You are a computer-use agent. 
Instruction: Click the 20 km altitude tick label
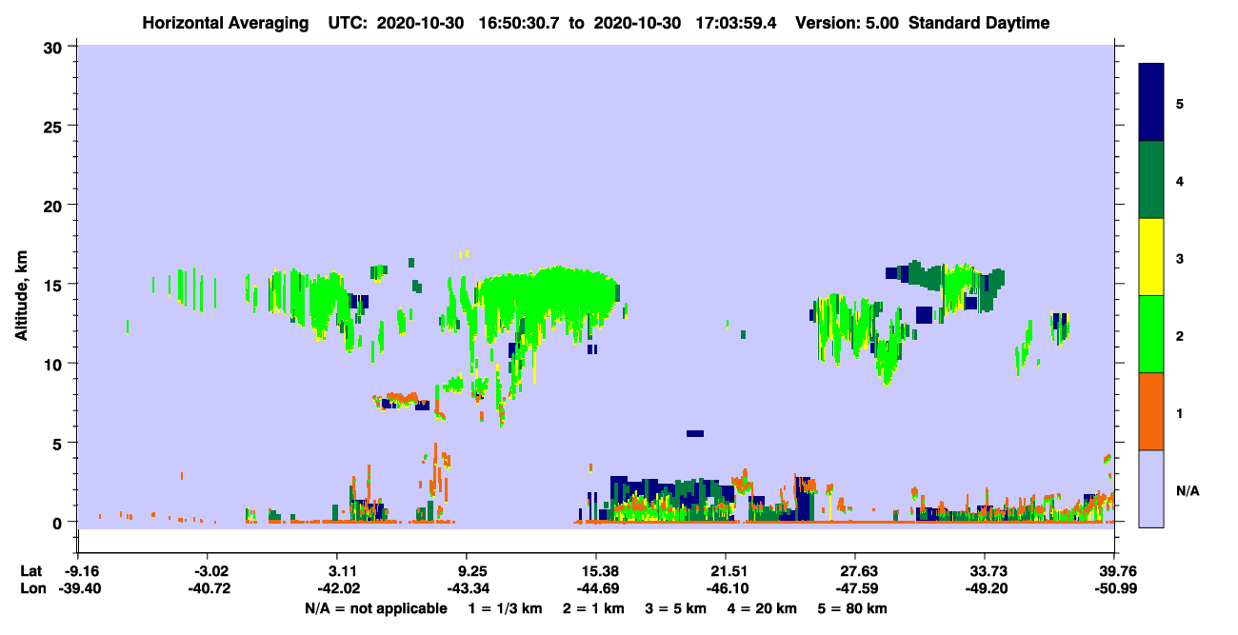pos(55,205)
